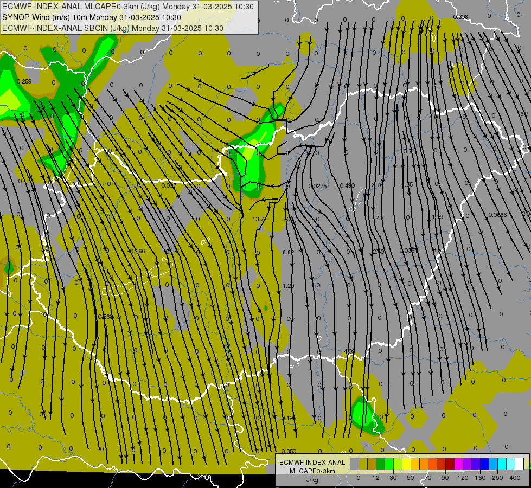Click the legend unit 'J/kg'

coord(312,480)
